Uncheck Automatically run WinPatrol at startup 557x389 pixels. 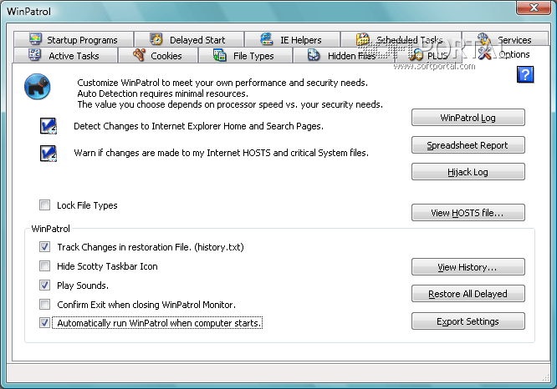[45, 323]
